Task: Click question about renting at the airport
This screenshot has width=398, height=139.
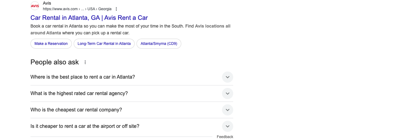Action: click(85, 126)
